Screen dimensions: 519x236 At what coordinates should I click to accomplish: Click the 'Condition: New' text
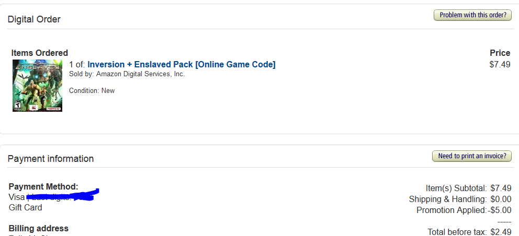click(x=92, y=90)
